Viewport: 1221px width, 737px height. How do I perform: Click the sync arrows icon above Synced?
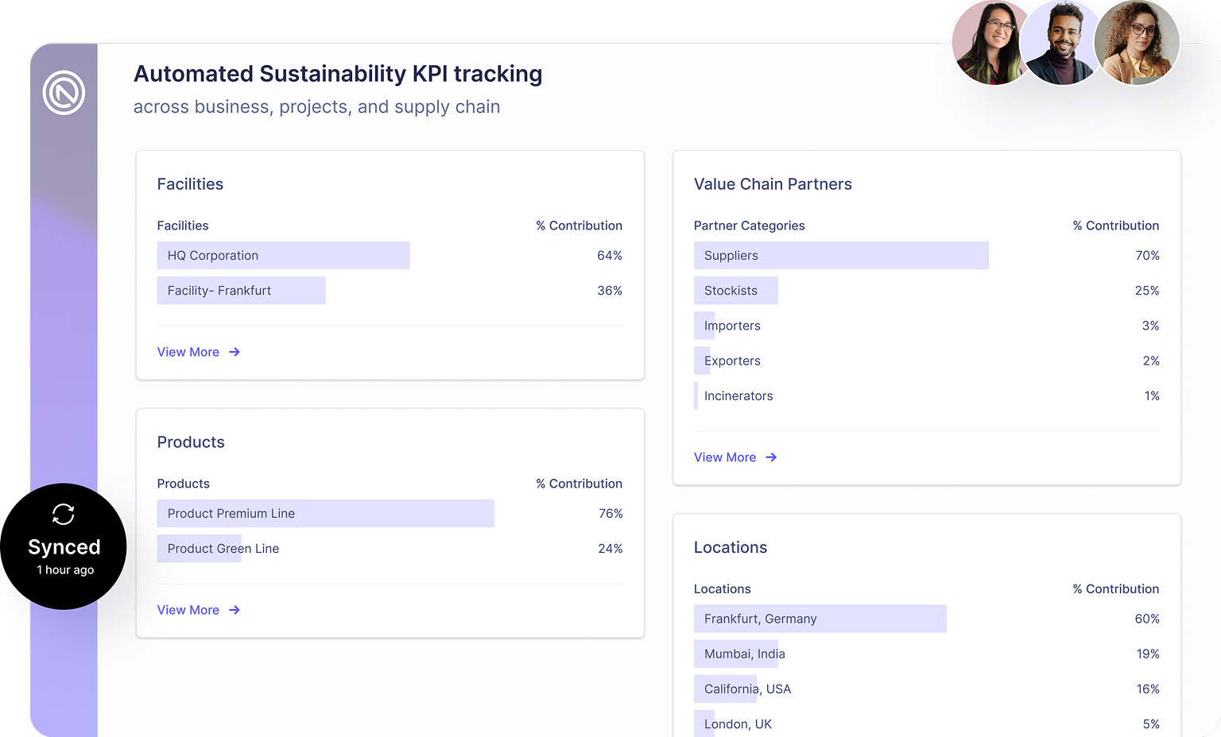(64, 514)
